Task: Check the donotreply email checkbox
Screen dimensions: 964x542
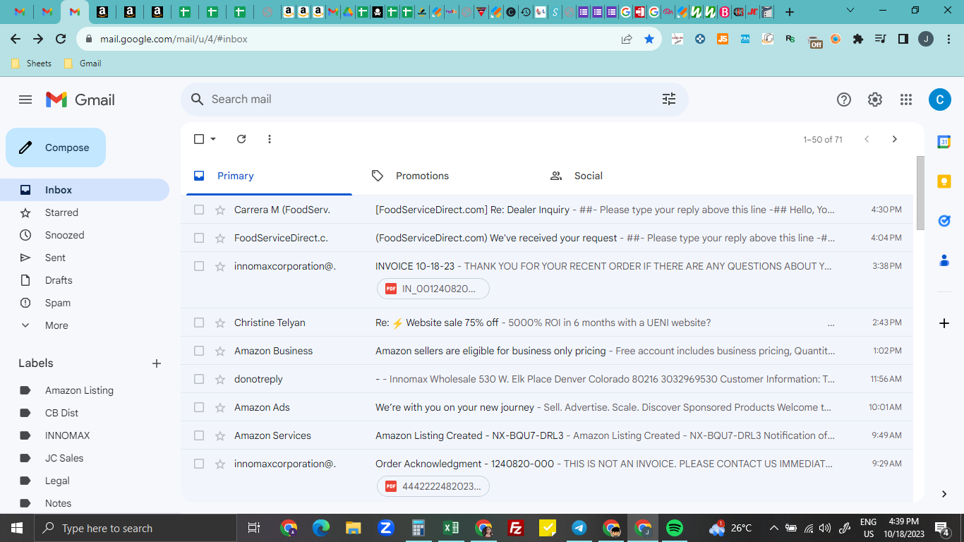Action: click(199, 379)
